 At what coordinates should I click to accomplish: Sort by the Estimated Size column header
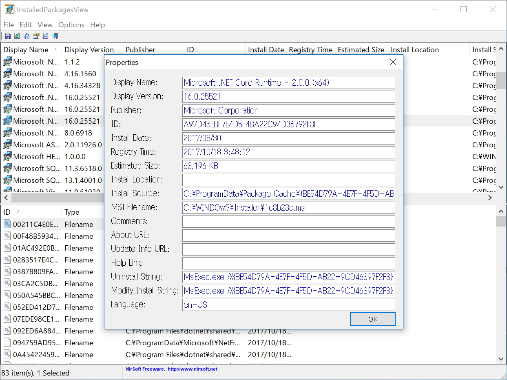361,50
